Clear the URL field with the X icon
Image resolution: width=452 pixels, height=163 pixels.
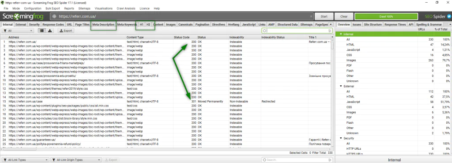tap(311, 16)
